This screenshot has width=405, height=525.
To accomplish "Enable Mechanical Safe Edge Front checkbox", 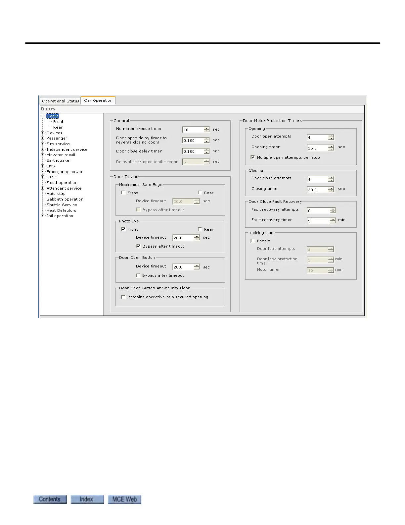I will [123, 193].
